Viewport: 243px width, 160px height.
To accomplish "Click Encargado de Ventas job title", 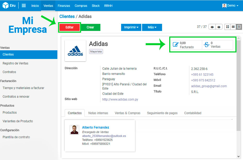I will pos(95,132).
